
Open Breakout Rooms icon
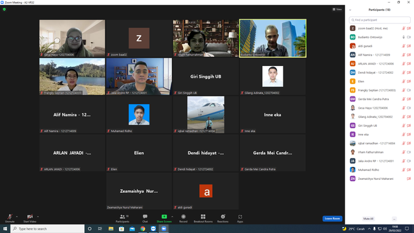[202, 217]
